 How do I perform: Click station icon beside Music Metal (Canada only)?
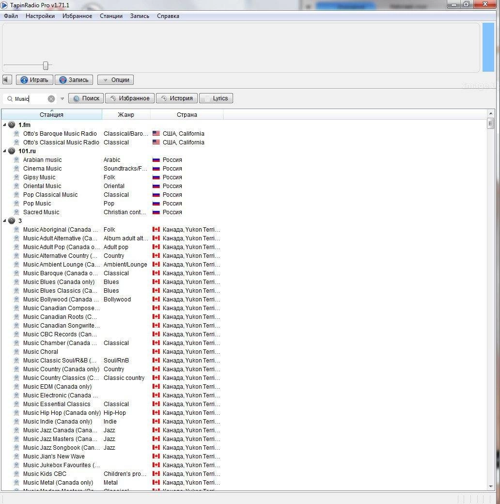(16, 482)
